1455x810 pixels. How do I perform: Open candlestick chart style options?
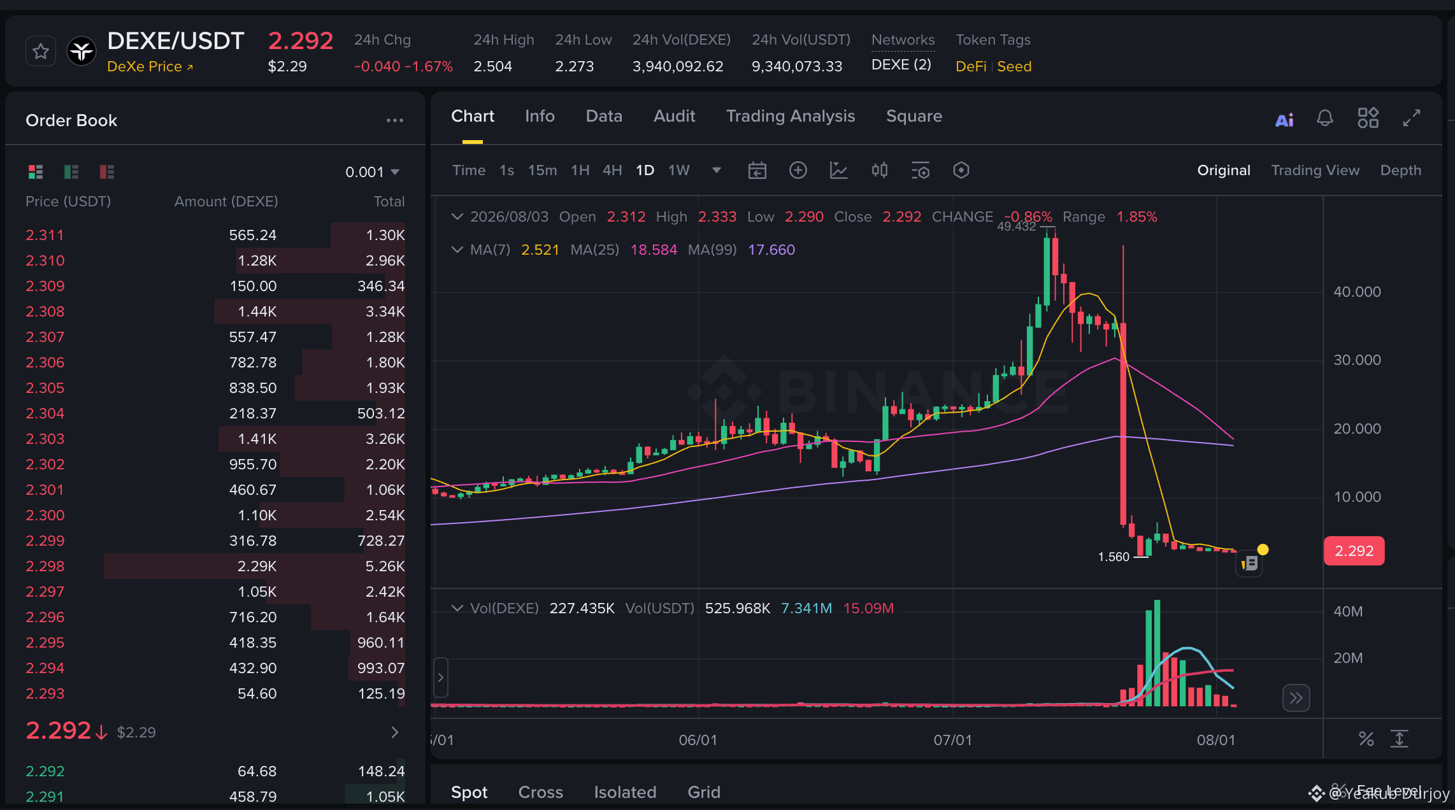coord(880,170)
